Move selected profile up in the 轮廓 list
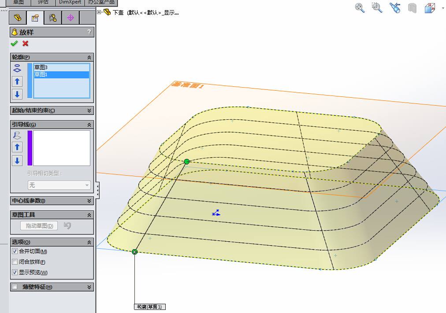Viewport: 446px width, 313px height. [x=17, y=81]
